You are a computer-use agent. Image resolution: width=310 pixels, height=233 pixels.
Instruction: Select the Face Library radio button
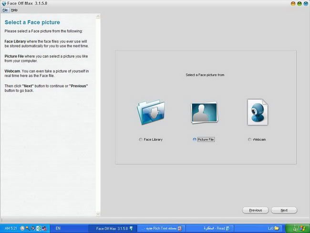pos(141,139)
